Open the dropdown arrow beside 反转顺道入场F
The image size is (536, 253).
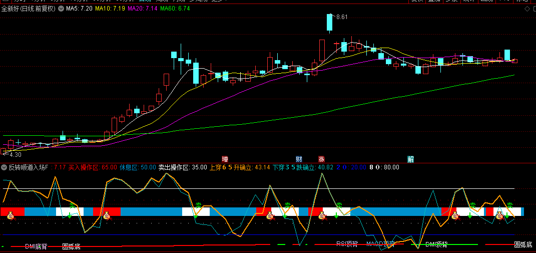(x=5, y=167)
